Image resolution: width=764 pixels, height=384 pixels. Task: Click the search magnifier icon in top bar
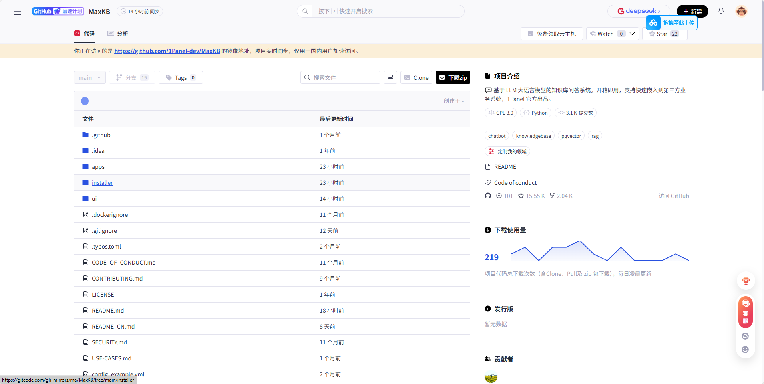[x=305, y=11]
